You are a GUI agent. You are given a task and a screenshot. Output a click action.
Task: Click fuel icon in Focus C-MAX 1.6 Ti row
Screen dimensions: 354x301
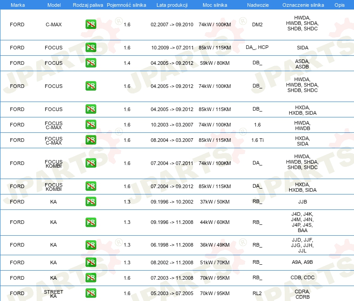tap(91, 140)
